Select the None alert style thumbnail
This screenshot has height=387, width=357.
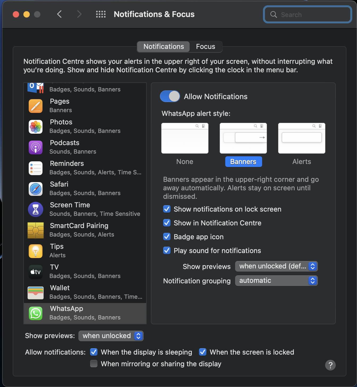tap(185, 138)
